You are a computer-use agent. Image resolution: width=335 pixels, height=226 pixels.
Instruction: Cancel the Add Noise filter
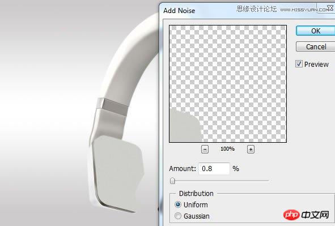(315, 46)
